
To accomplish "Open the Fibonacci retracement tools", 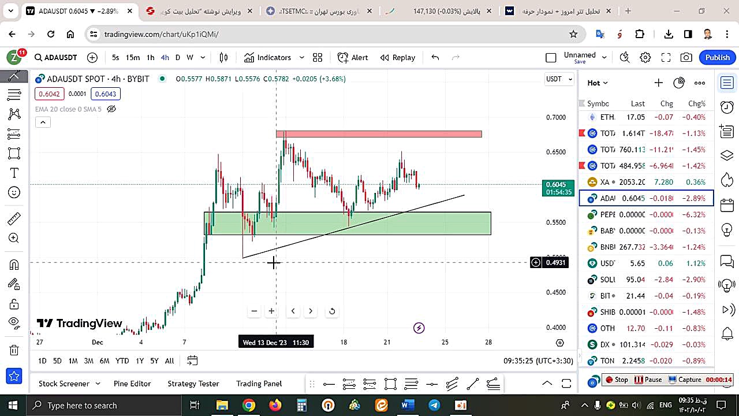I will point(14,95).
